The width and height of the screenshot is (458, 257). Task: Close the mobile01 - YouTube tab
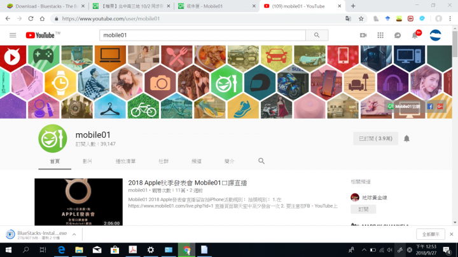click(340, 6)
